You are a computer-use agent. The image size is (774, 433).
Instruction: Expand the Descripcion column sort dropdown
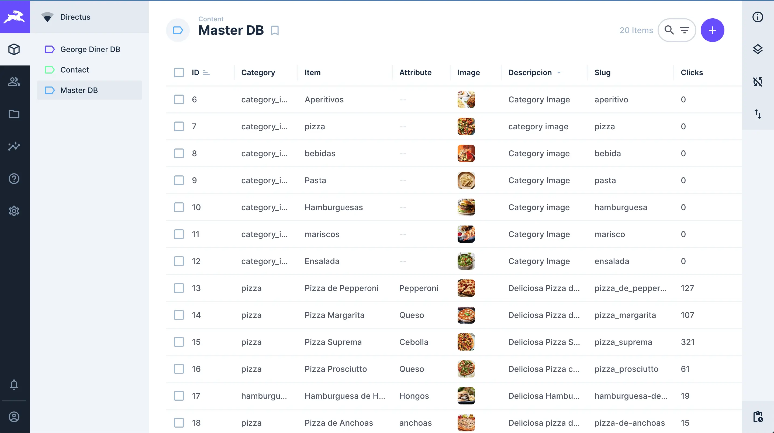558,72
